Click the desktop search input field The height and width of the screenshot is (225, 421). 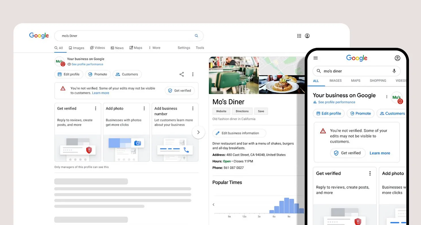[129, 36]
